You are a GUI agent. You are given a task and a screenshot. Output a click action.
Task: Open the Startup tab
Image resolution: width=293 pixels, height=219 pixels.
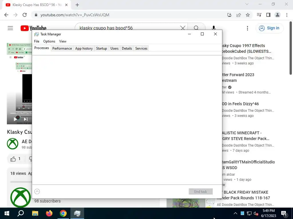102,48
